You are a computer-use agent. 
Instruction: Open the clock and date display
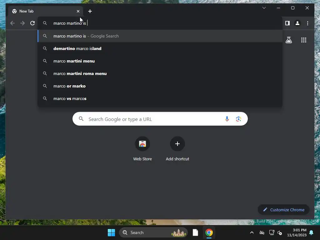(297, 232)
